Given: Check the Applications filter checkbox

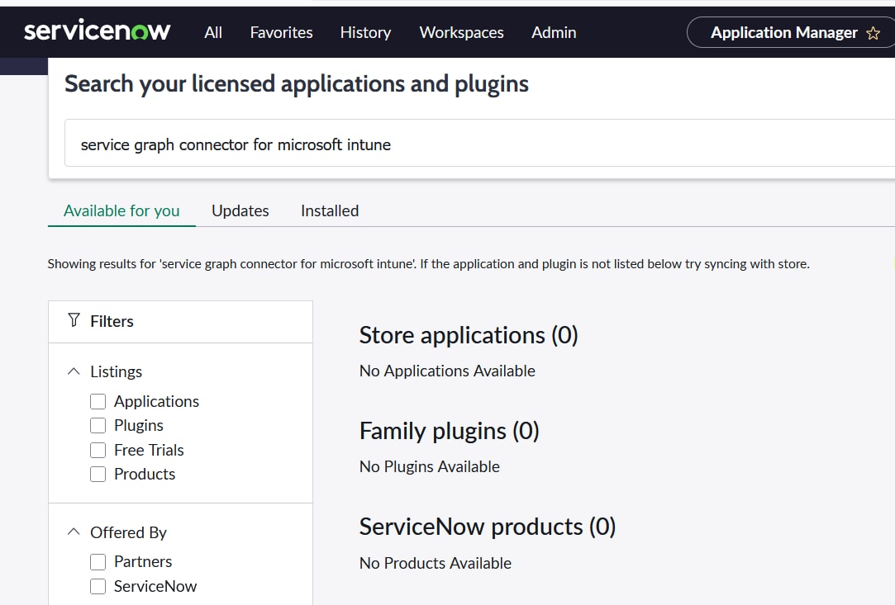Looking at the screenshot, I should point(98,401).
